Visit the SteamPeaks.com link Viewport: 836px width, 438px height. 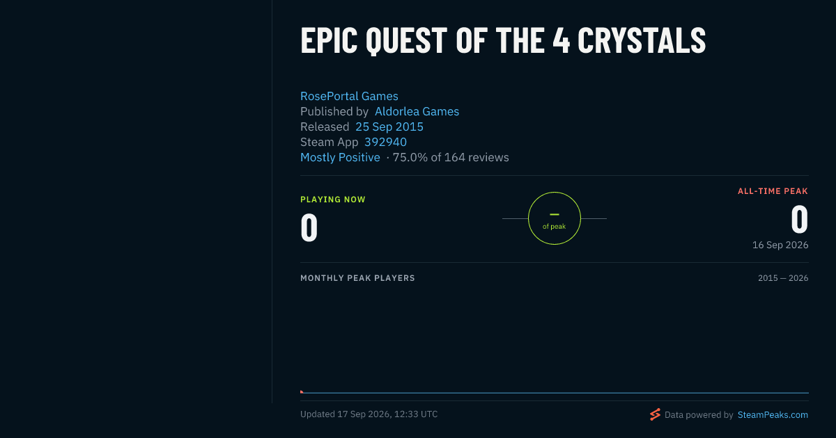tap(773, 414)
